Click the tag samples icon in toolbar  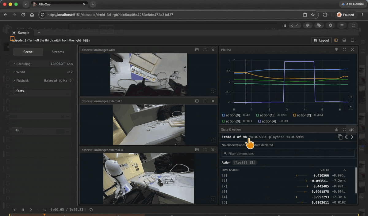tap(319, 25)
